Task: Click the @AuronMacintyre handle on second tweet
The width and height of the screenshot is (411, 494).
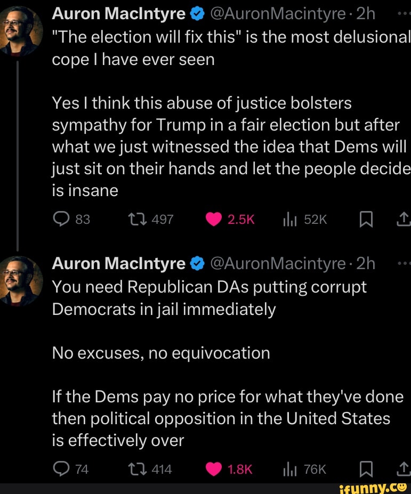Action: [278, 263]
